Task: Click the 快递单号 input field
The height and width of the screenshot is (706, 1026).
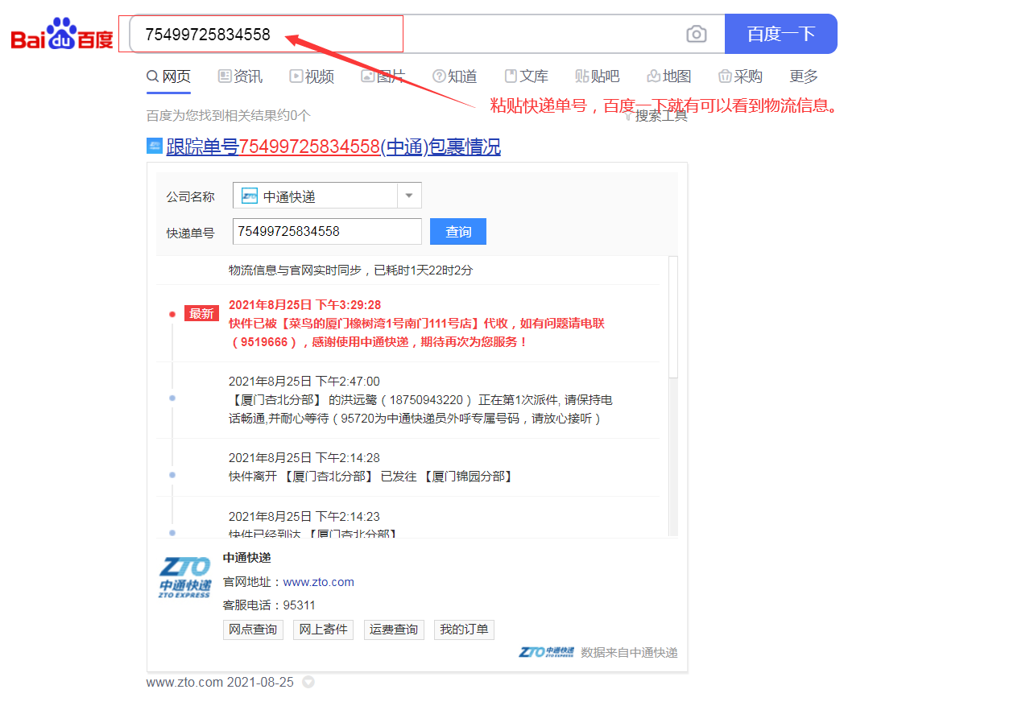Action: click(327, 232)
